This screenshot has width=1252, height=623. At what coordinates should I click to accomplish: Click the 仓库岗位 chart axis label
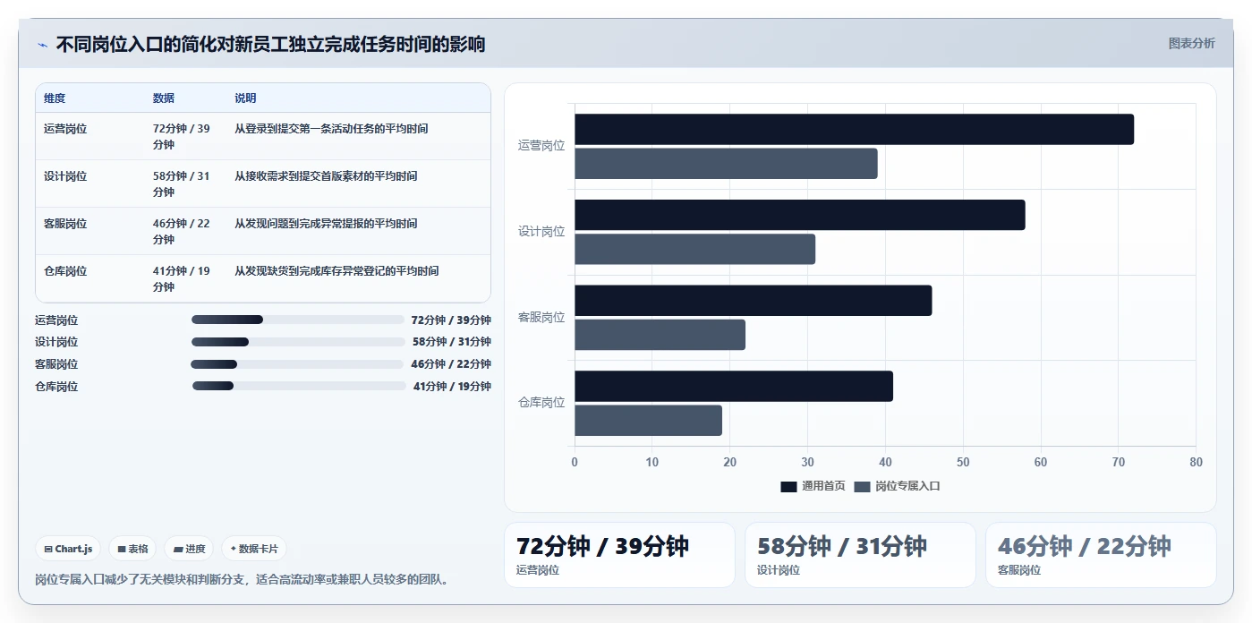[541, 403]
